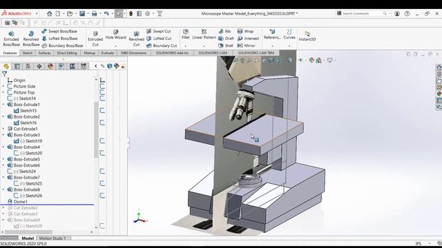Open dropdown arrow under Hole Wizard
442x248 pixels.
coord(115,46)
